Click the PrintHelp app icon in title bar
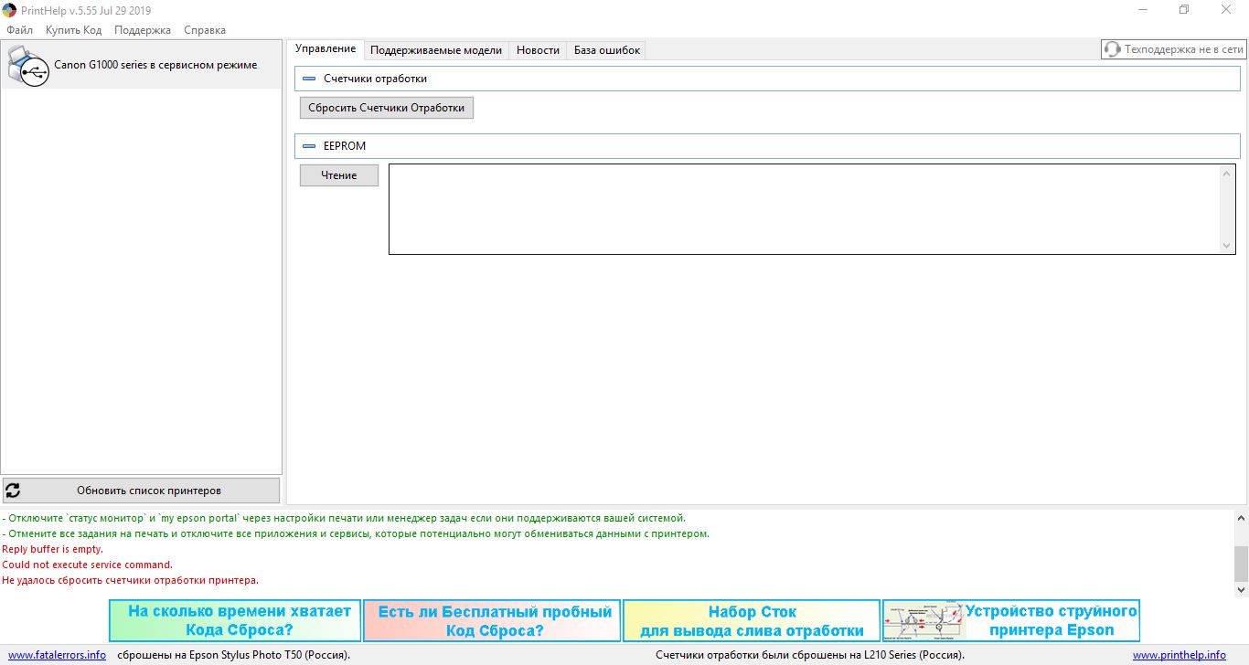The width and height of the screenshot is (1249, 665). pos(11,10)
